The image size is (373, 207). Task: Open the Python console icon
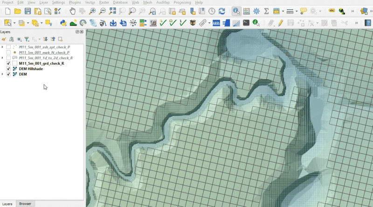pyautogui.click(x=63, y=22)
